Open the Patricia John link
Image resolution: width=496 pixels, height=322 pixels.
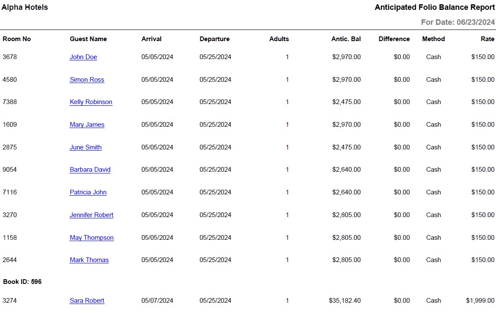pos(88,192)
